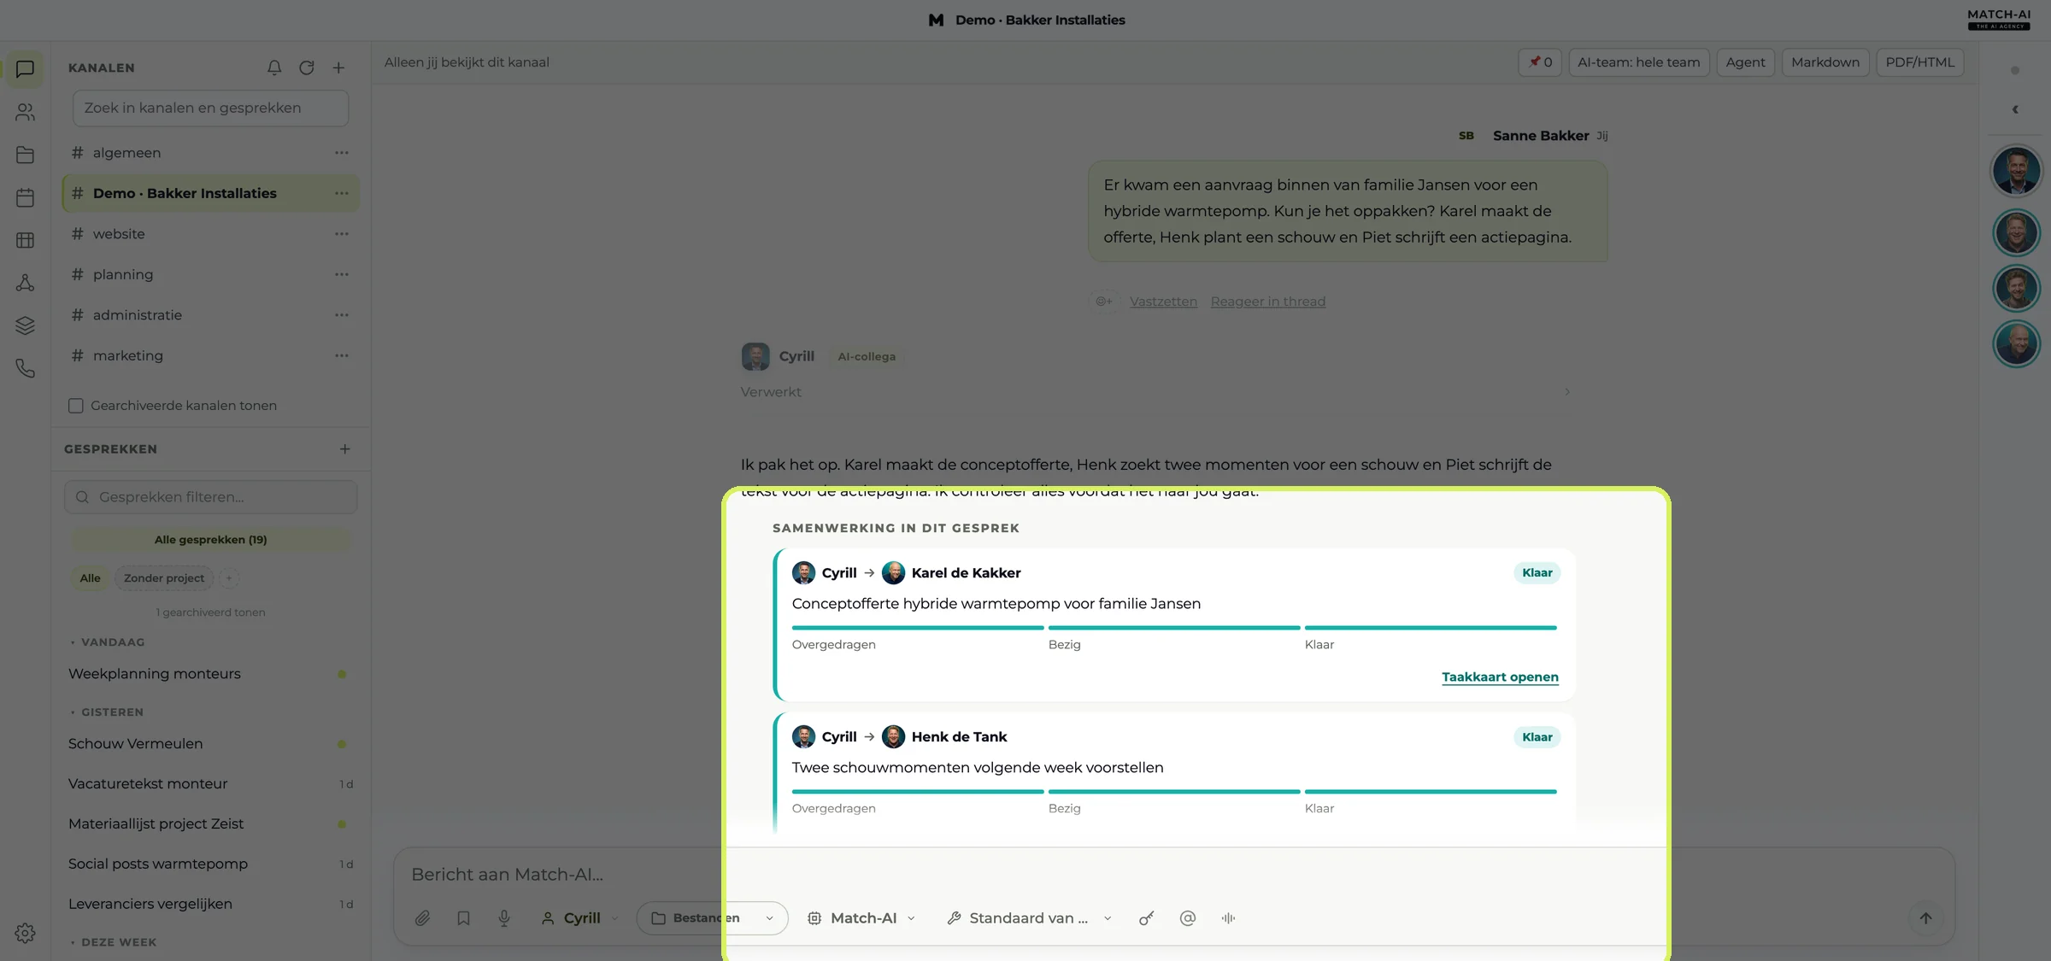Open the Bestanden dropdown
The image size is (2051, 961).
coord(712,918)
